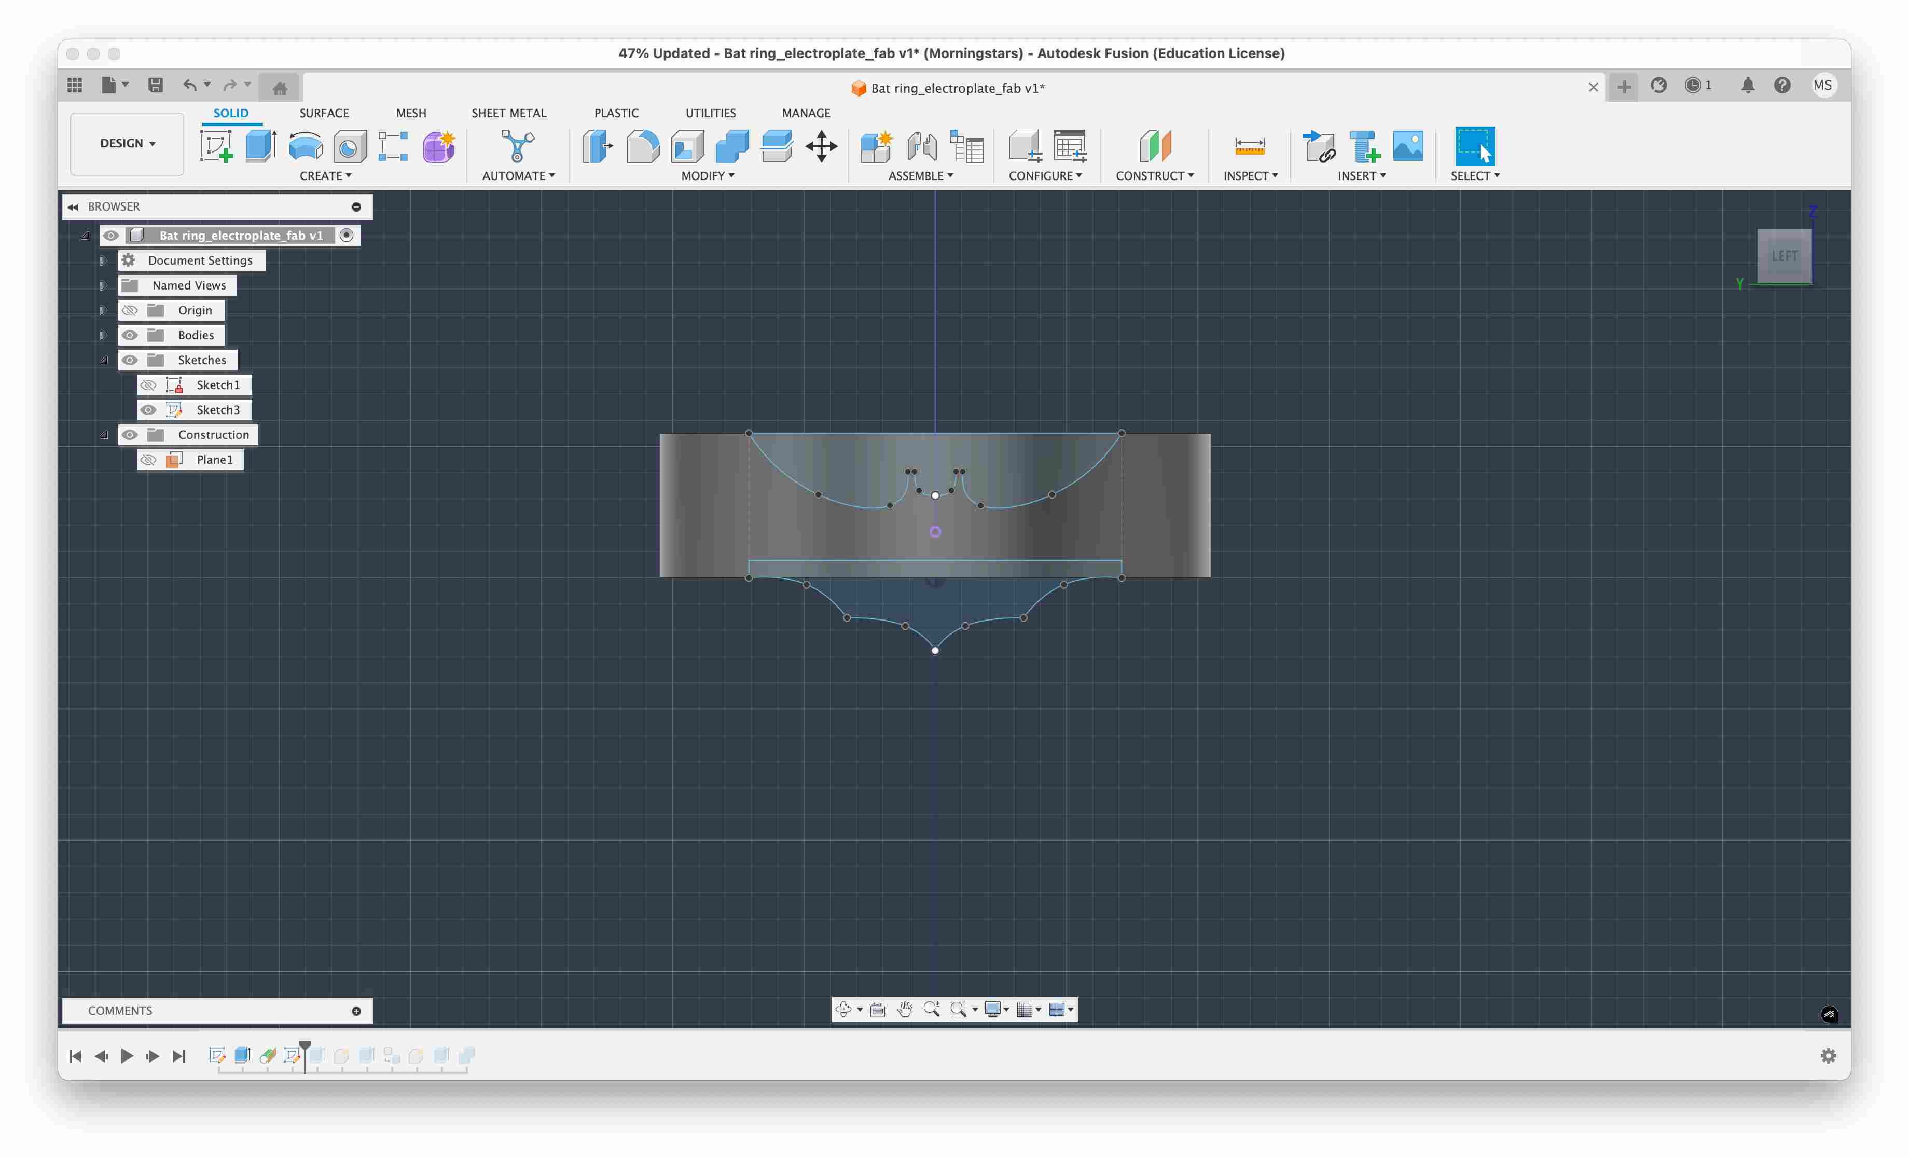Hide the Bodies folder with eye icon
Screen dimensions: 1909x1157
pos(129,335)
